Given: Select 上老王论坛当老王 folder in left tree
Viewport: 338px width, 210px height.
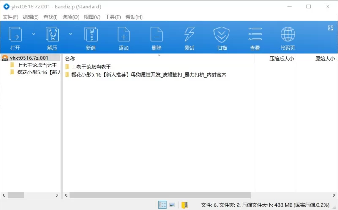Looking at the screenshot, I should click(37, 65).
